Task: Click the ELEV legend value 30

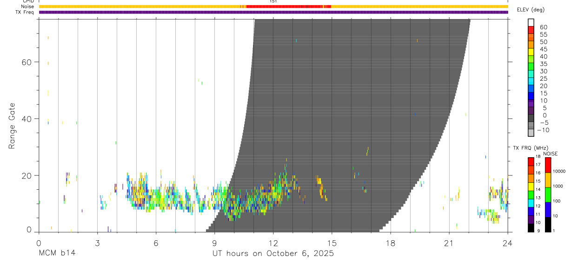Action: (x=543, y=71)
